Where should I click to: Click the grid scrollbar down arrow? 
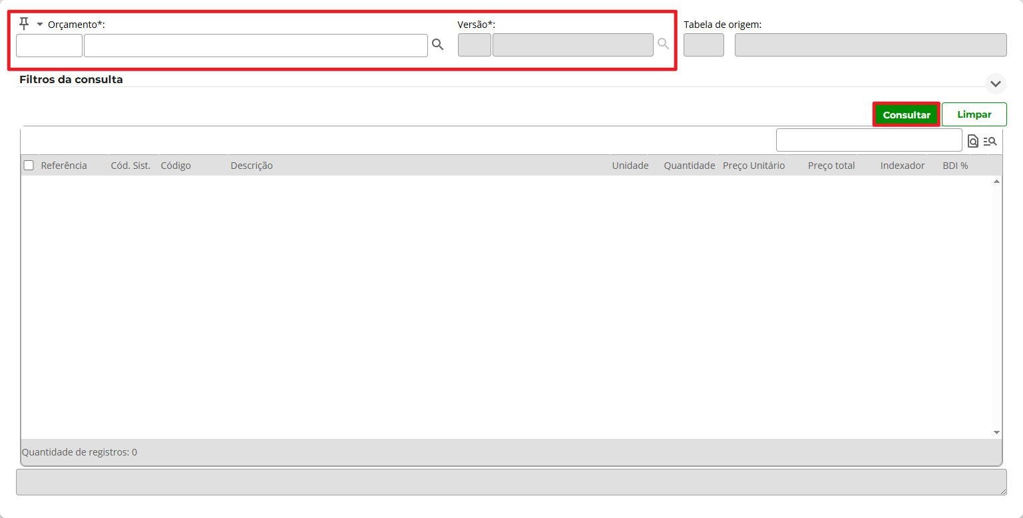pos(996,432)
